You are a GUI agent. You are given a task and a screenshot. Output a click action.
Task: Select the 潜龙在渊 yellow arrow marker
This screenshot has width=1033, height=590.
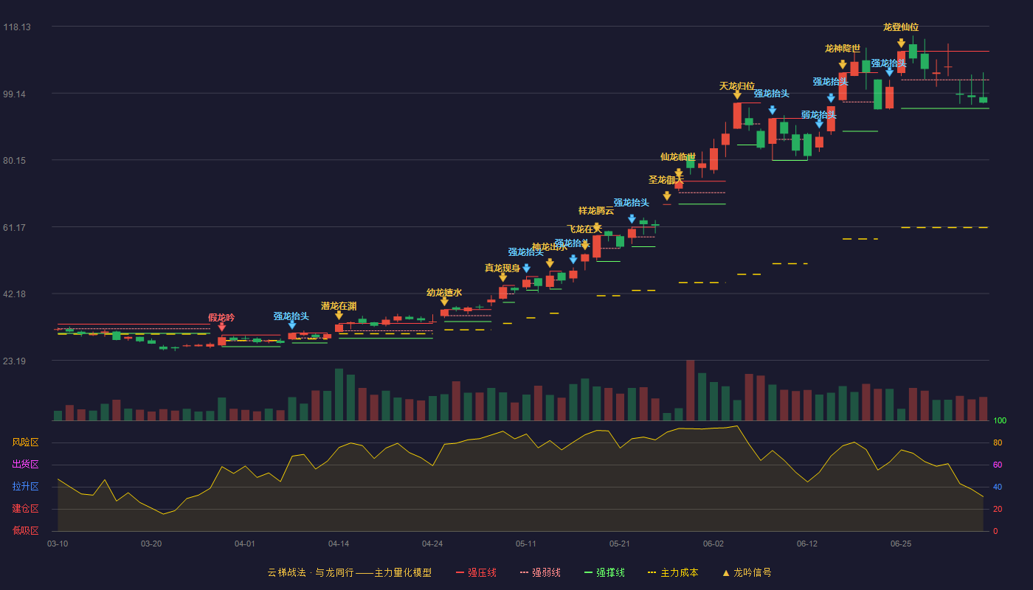pos(339,315)
